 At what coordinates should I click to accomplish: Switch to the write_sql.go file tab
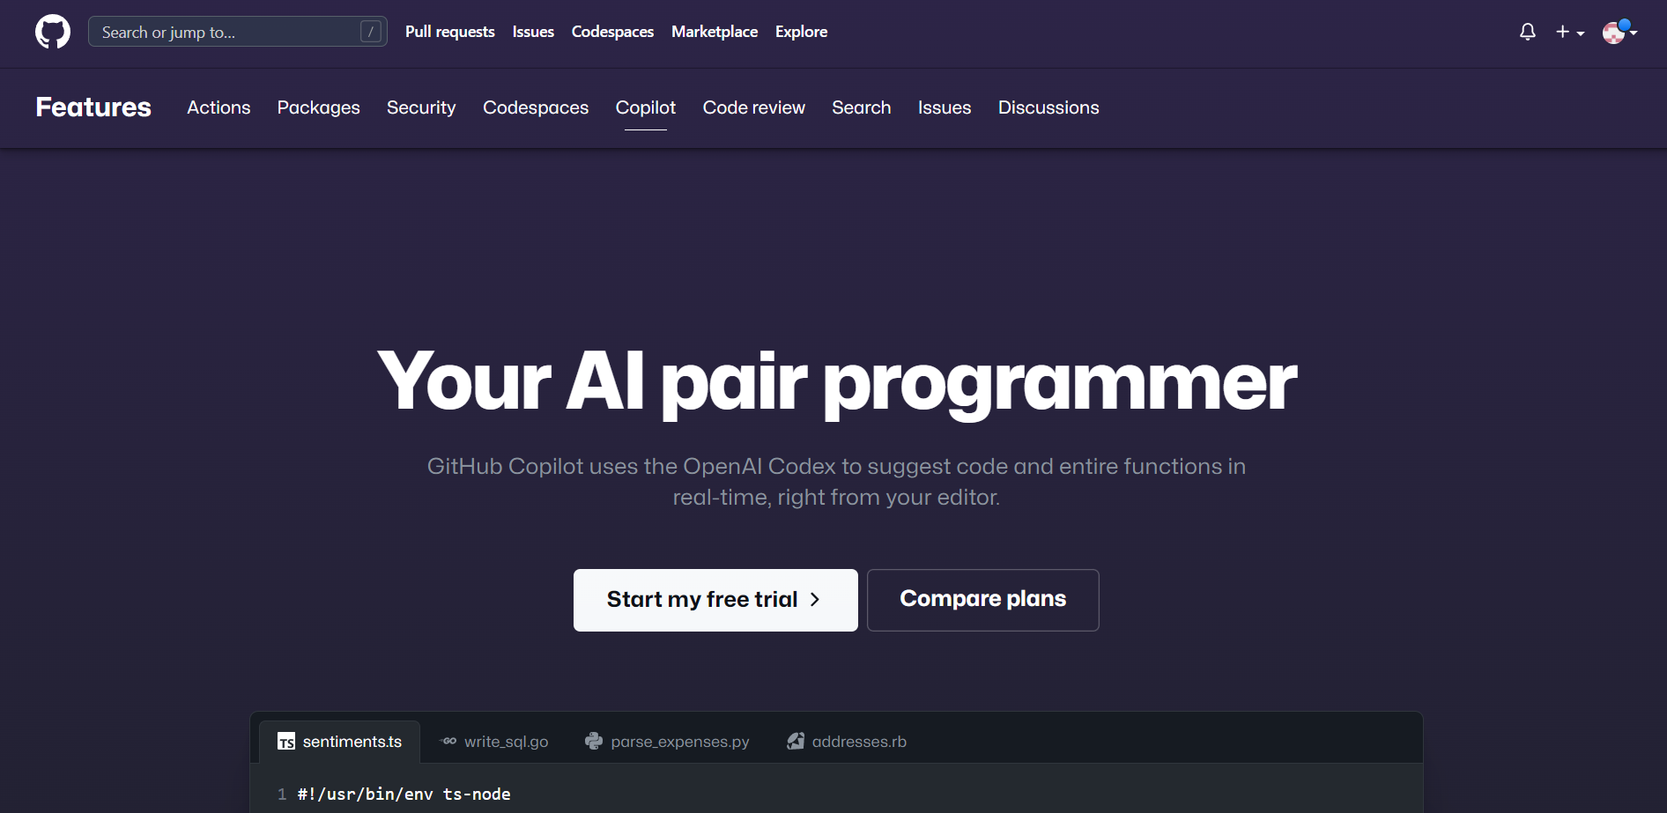click(x=495, y=742)
